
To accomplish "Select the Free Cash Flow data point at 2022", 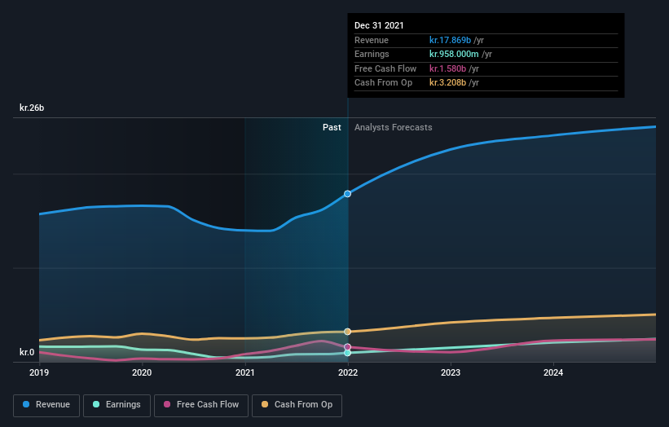I will (348, 347).
